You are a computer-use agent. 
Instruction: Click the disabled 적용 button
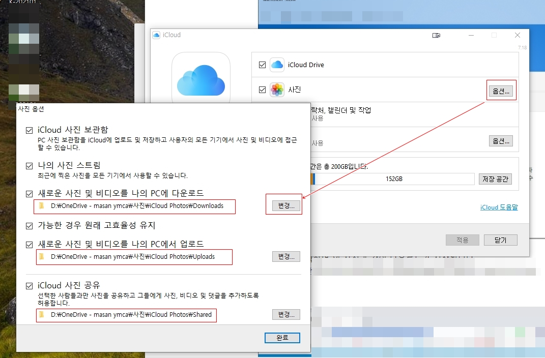coord(463,240)
